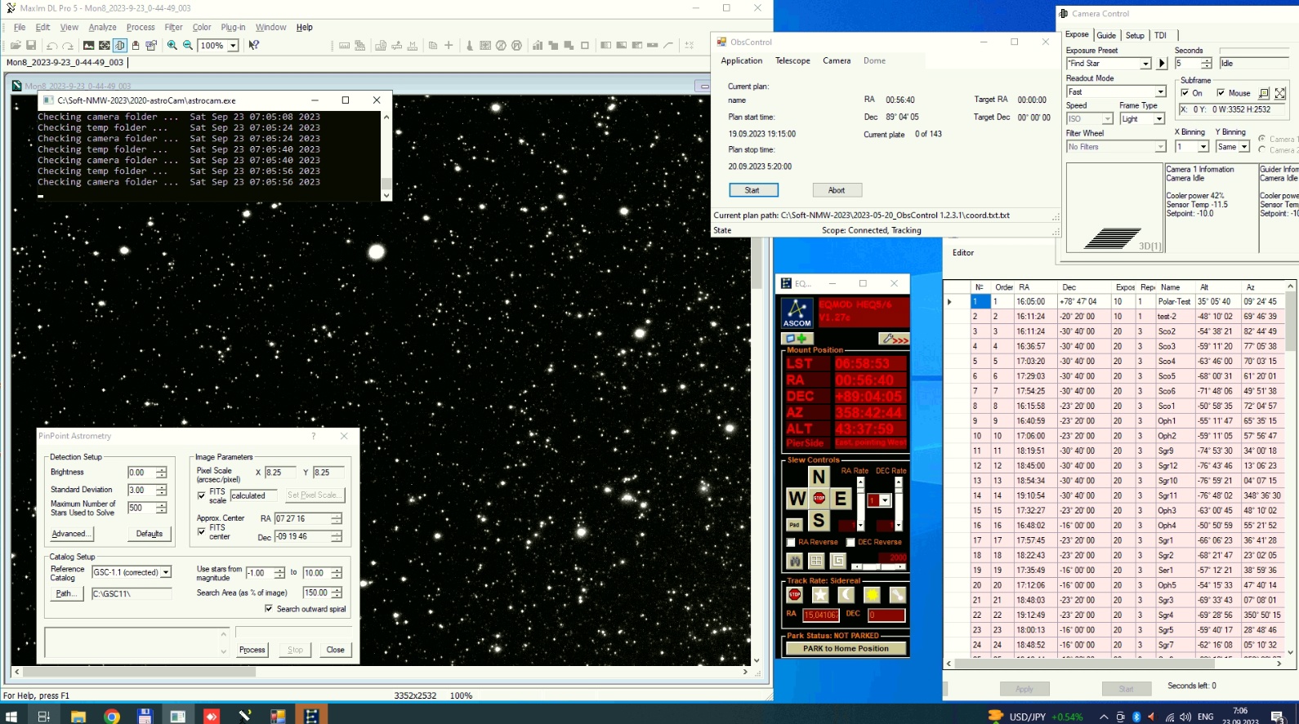Screen dimensions: 1299x724
Task: Click the Save icon in MaxIm DL toolbar
Action: 31,46
